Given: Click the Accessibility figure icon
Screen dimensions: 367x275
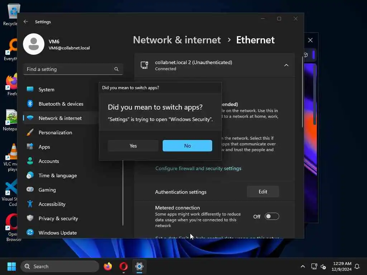Looking at the screenshot, I should pyautogui.click(x=30, y=204).
